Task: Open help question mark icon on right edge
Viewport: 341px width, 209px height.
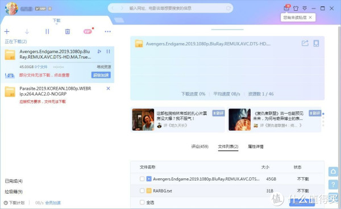Action: point(333,185)
